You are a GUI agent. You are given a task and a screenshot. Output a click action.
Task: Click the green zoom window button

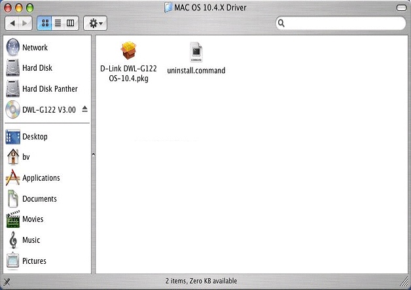pyautogui.click(x=30, y=8)
